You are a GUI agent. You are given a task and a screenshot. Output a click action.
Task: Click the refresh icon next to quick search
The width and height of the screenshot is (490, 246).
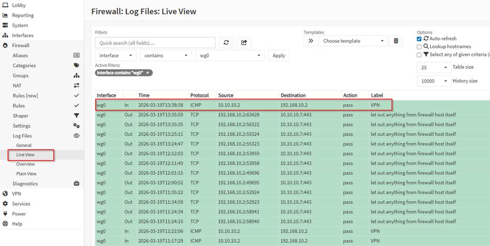click(x=226, y=42)
